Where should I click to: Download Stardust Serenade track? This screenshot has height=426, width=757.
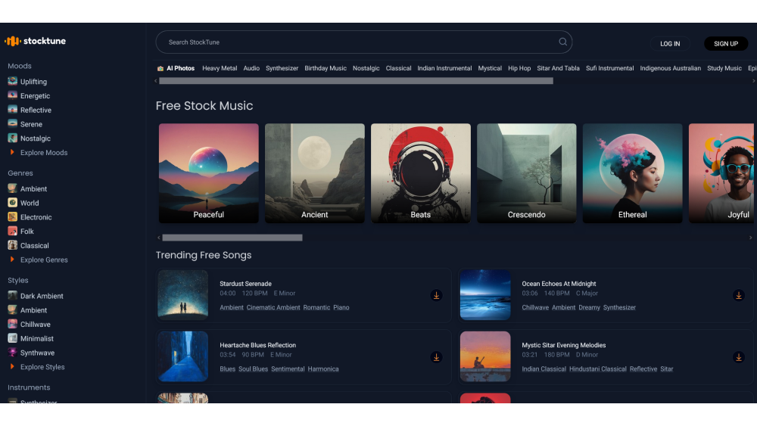[x=436, y=295]
